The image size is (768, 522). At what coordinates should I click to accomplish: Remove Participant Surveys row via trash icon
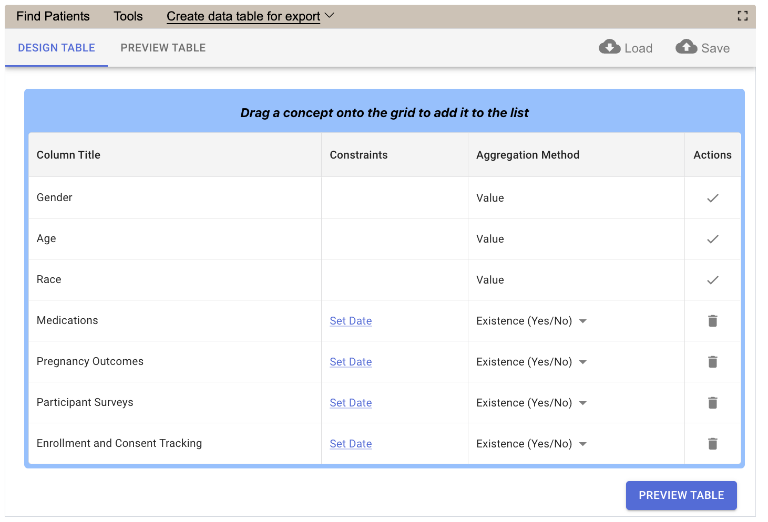[x=712, y=403]
